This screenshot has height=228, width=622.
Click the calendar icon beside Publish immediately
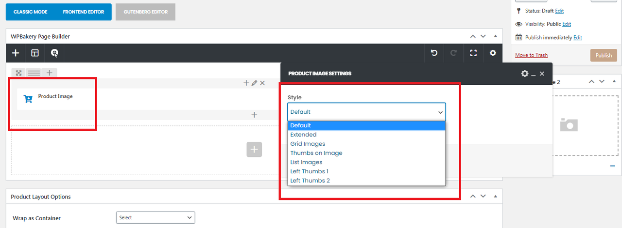[x=518, y=37]
